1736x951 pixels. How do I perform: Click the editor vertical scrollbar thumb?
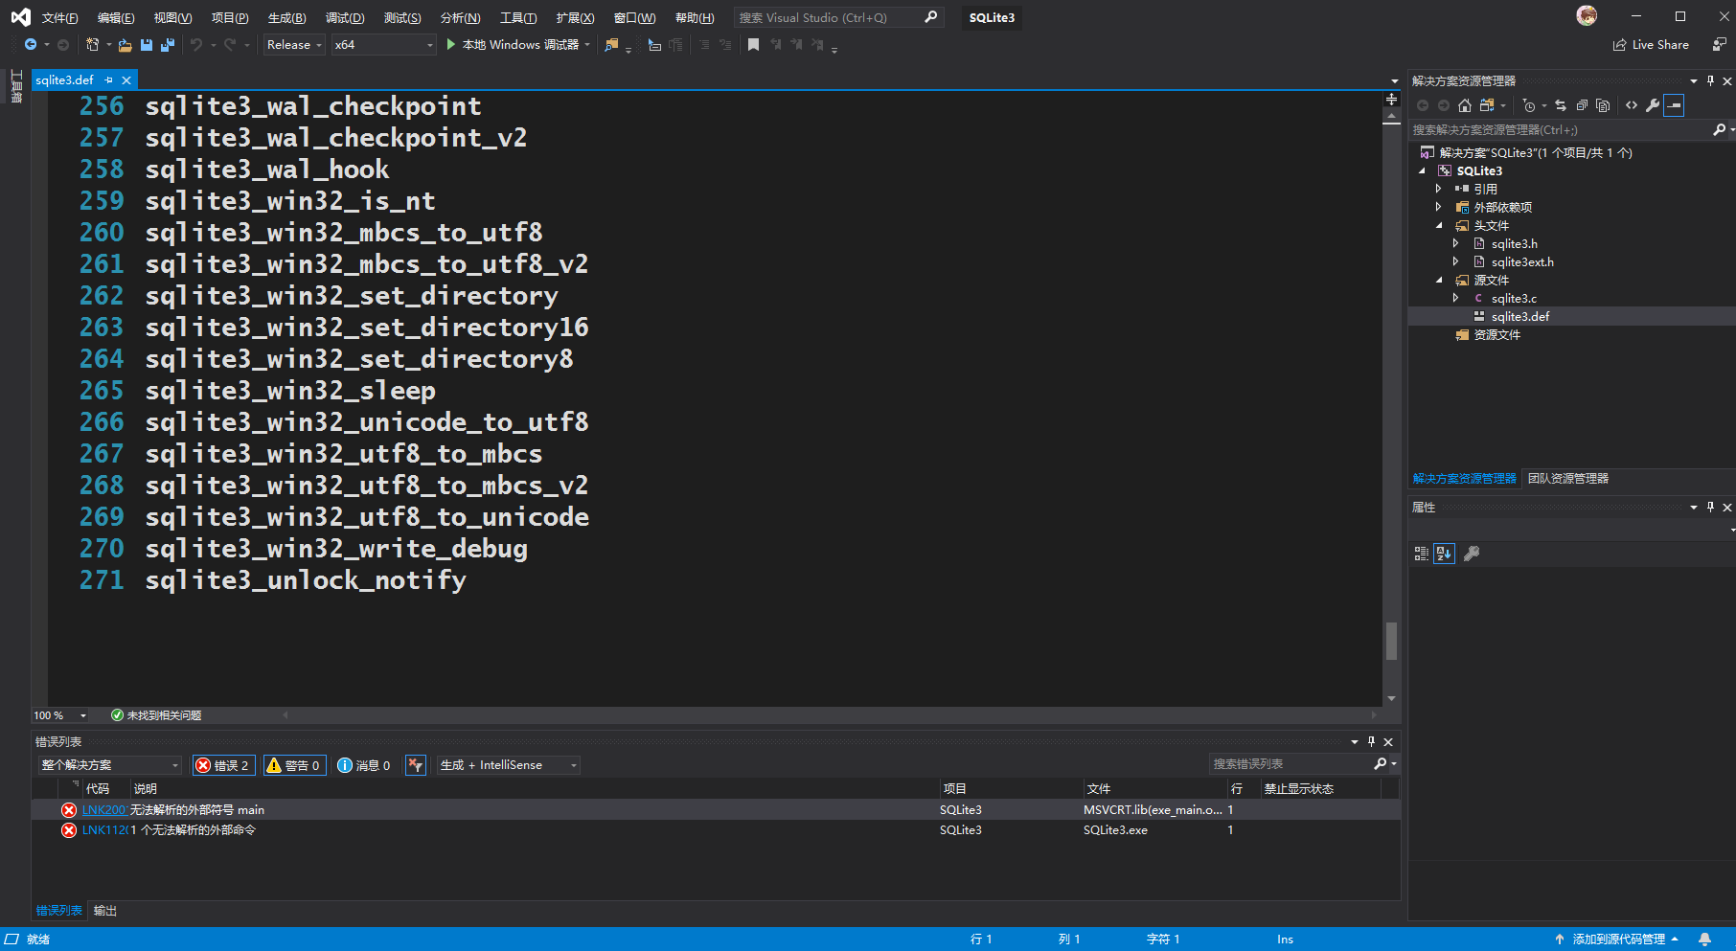[x=1391, y=641]
